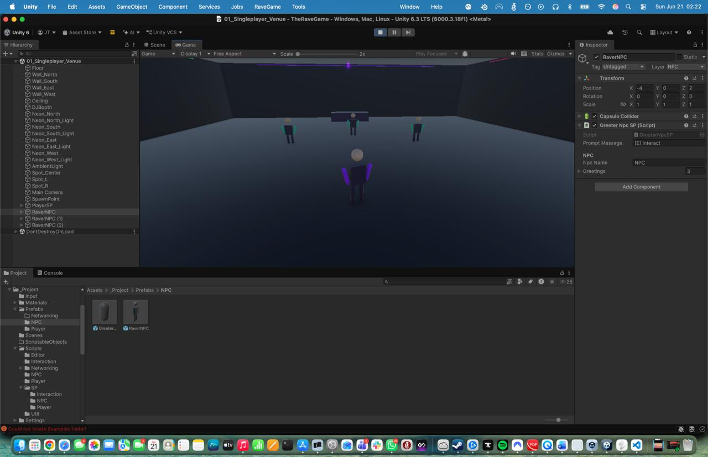This screenshot has height=457, width=708.
Task: Collapse the Transform component foldout
Action: coord(580,78)
